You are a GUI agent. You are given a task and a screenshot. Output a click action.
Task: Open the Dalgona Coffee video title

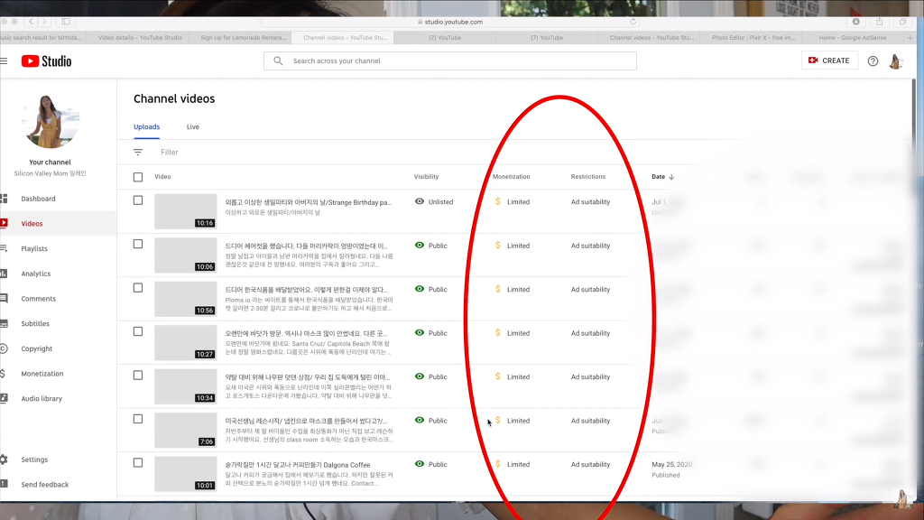[x=298, y=465]
